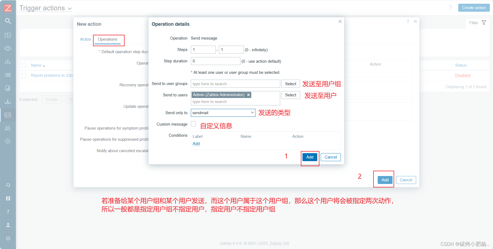Open the Report problems to Zabbix link
The image size is (493, 249).
(x=52, y=75)
